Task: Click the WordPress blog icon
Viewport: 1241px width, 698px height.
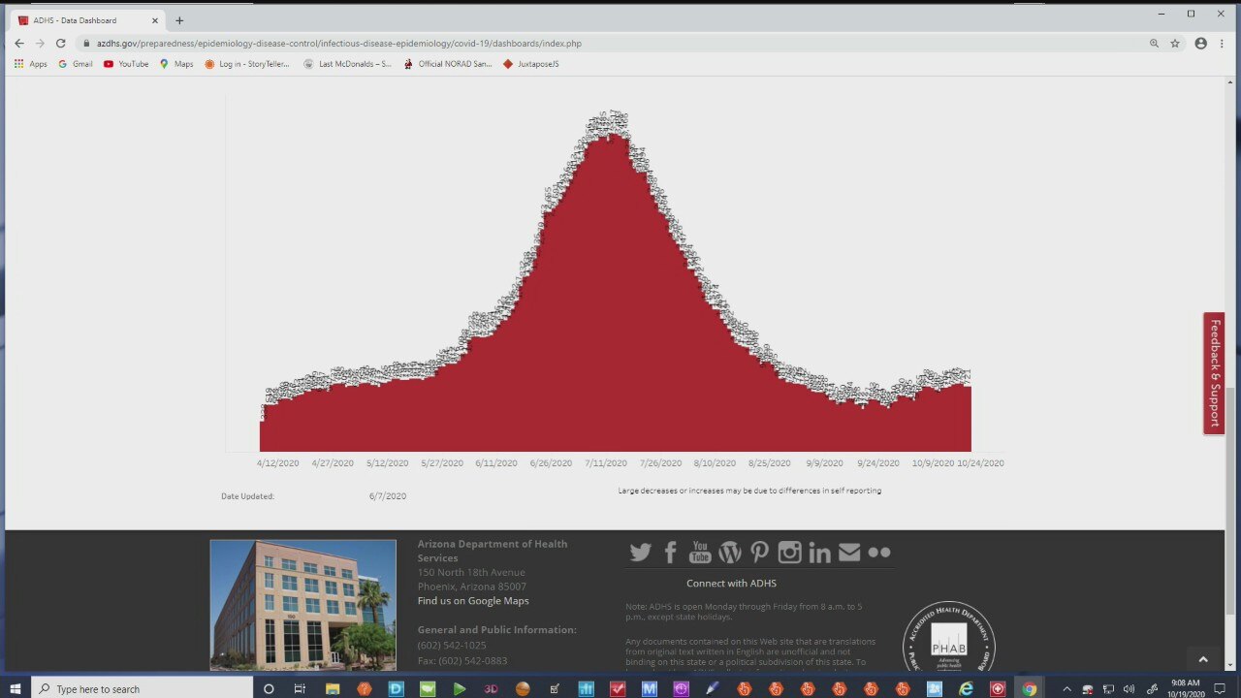Action: [x=730, y=553]
